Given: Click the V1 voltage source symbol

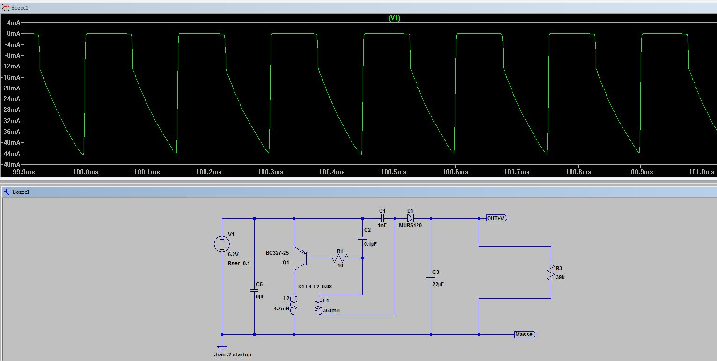Looking at the screenshot, I should click(x=222, y=244).
